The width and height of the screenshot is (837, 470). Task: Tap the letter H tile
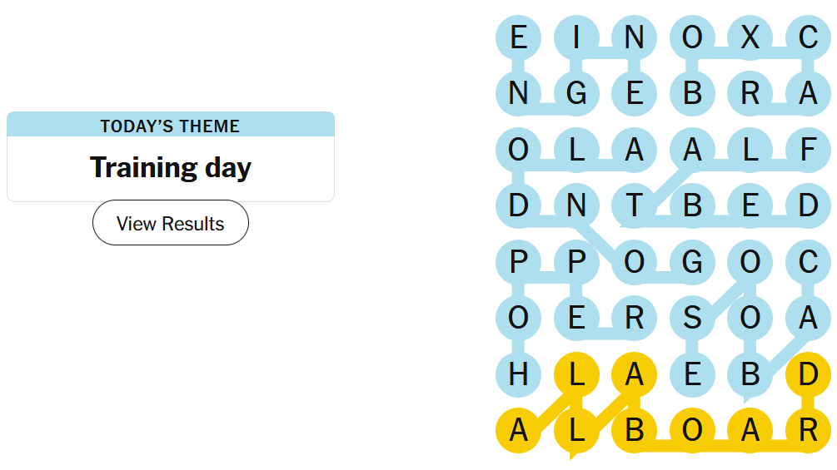point(518,375)
